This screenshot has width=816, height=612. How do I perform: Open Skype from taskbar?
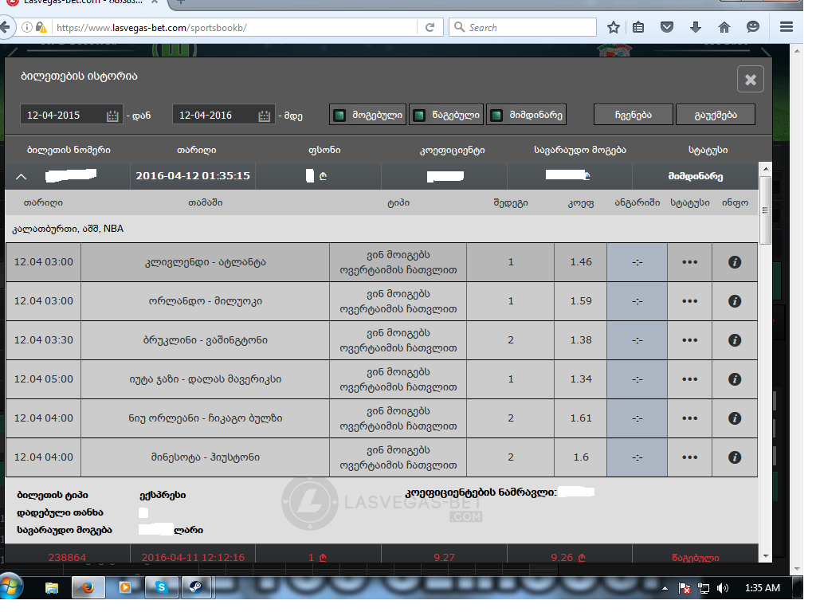point(161,587)
